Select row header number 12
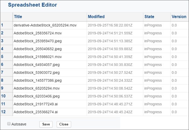The width and height of the screenshot is (189, 130). pyautogui.click(x=6, y=112)
